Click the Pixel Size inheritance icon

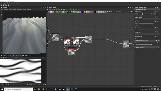click(155, 22)
